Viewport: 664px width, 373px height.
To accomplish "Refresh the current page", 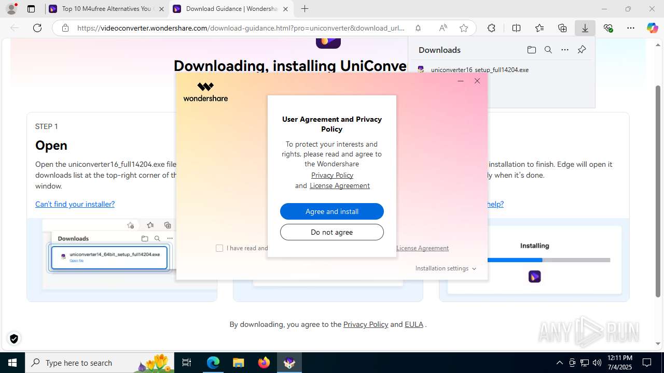I will click(x=37, y=28).
